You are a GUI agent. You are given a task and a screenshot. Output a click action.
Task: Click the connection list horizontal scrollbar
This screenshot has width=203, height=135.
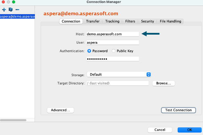pos(13,120)
